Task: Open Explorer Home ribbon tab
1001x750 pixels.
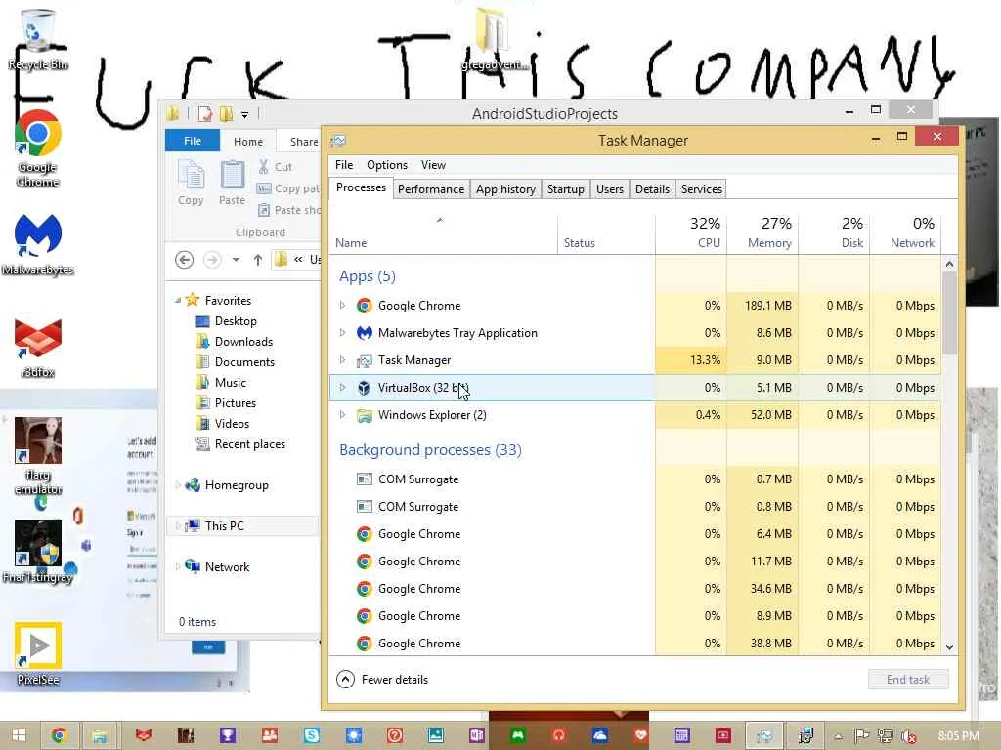Action: (x=247, y=142)
